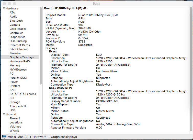Select Fibre Channel in the sidebar

click(x=19, y=49)
